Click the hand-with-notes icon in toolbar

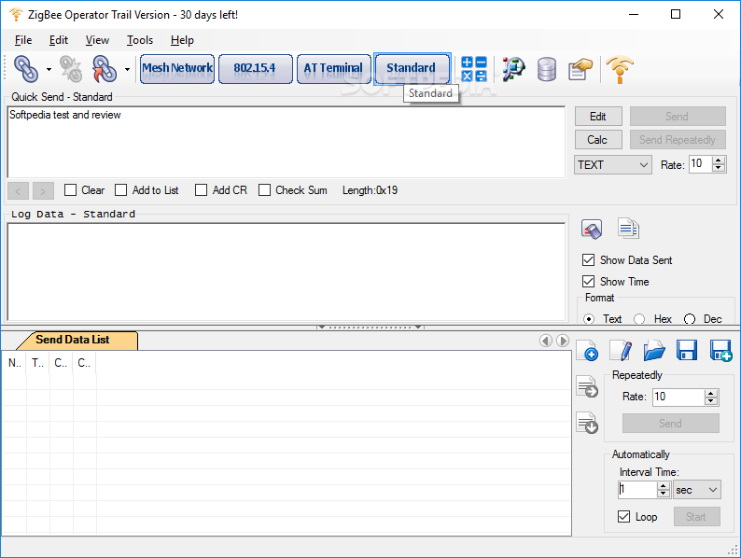580,69
